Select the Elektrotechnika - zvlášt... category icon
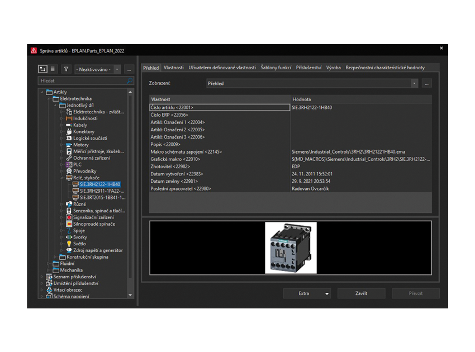This screenshot has height=352, width=475. pyautogui.click(x=69, y=112)
